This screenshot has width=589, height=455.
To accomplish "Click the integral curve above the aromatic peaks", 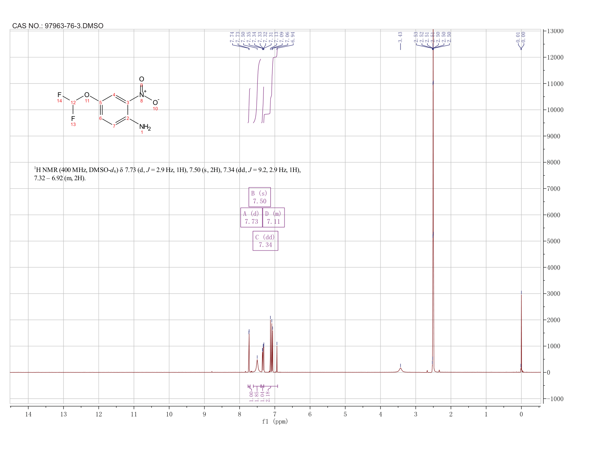I will 263,86.
